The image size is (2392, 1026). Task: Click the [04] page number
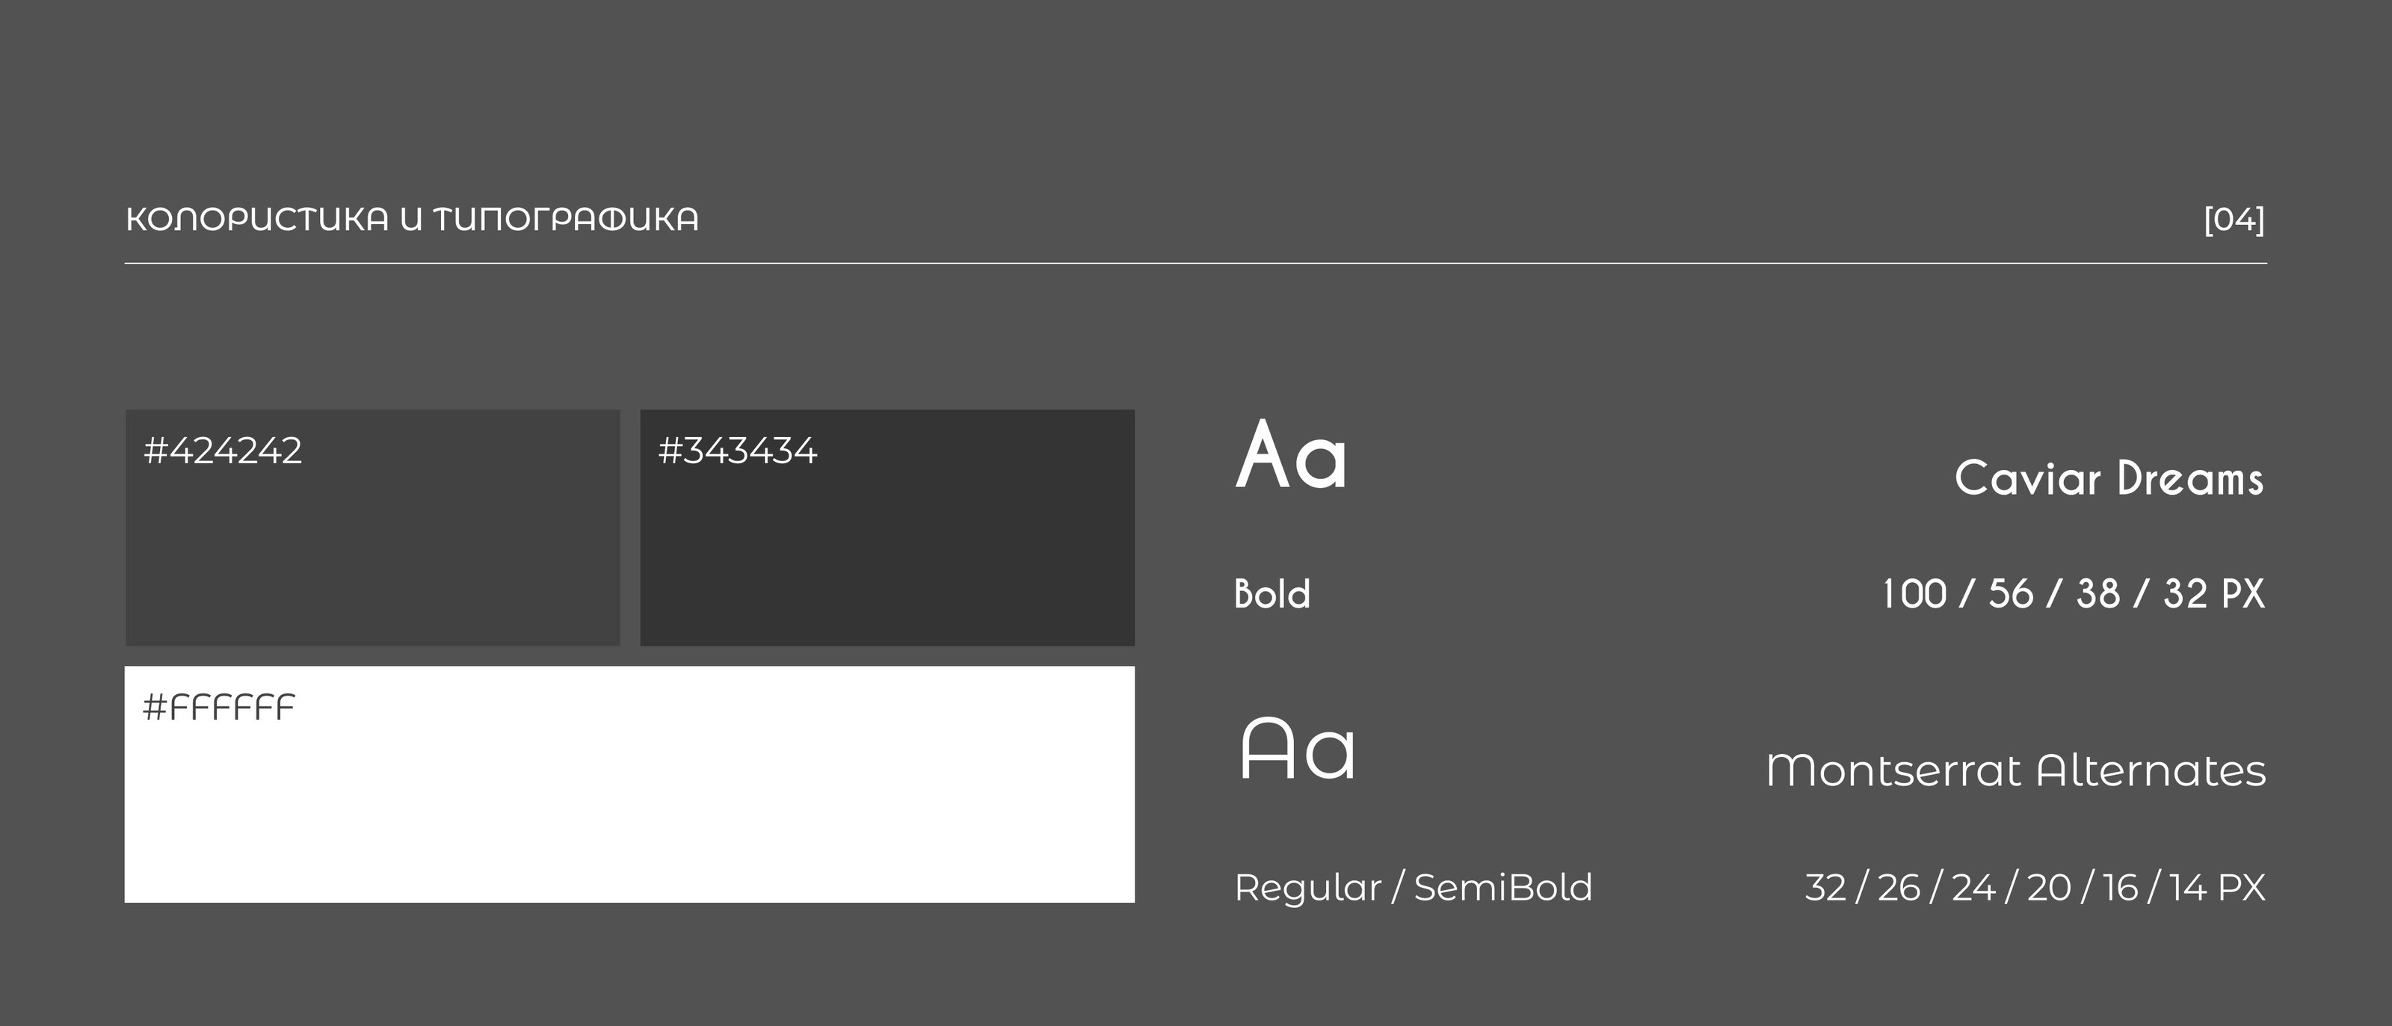coord(2234,220)
